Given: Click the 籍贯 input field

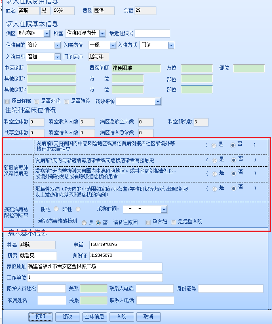Looking at the screenshot, I should tap(38, 256).
